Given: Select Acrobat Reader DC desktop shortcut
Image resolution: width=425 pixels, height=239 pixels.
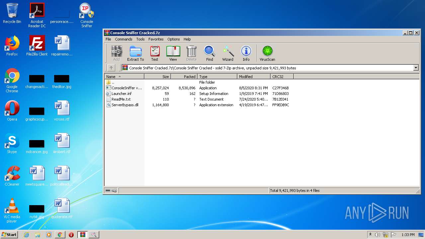Looking at the screenshot, I should coord(37,15).
